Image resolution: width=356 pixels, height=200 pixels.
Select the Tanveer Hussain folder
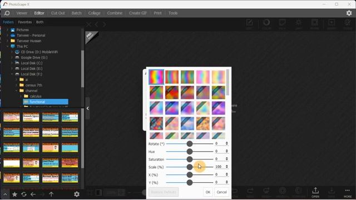(29, 41)
